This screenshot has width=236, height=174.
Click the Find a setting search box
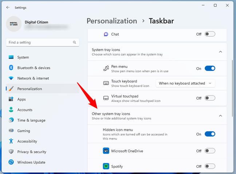39,43
